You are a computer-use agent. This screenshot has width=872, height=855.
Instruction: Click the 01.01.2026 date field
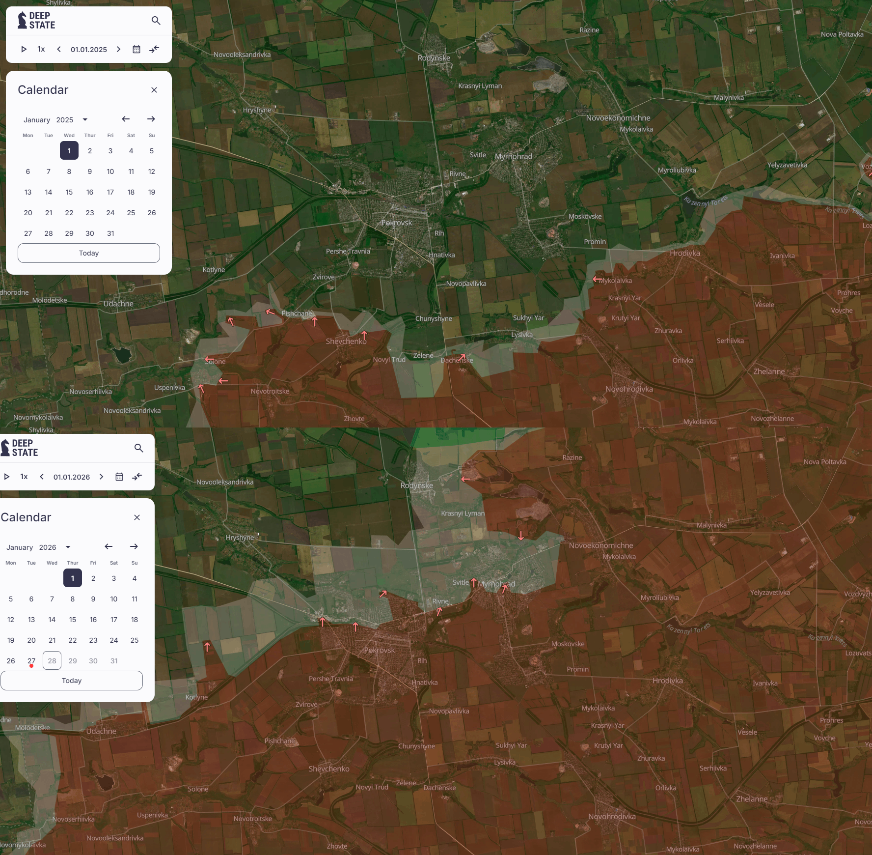tap(72, 477)
